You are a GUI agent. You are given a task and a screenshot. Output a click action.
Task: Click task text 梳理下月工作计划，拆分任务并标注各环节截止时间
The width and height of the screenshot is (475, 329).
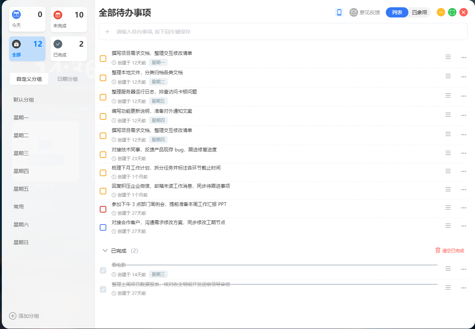(166, 168)
